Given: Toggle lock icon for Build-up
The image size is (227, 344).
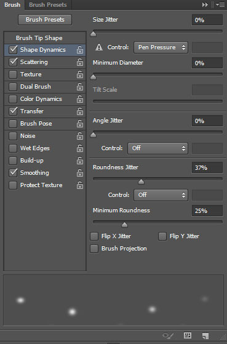Looking at the screenshot, I should [x=80, y=161].
